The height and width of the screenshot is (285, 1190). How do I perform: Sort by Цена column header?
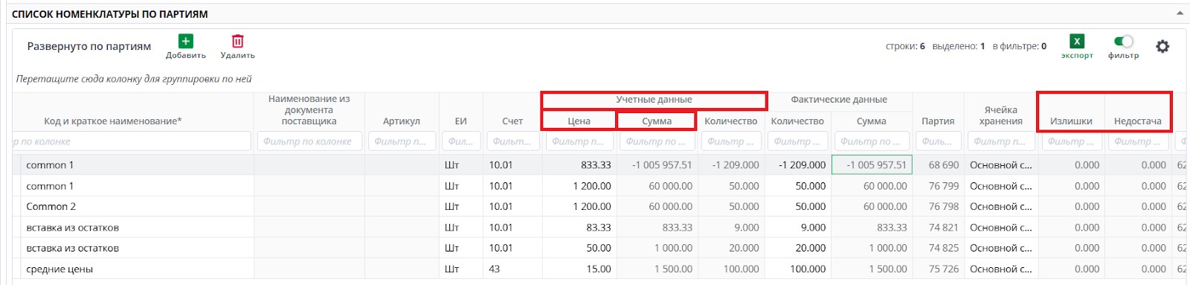pyautogui.click(x=579, y=121)
